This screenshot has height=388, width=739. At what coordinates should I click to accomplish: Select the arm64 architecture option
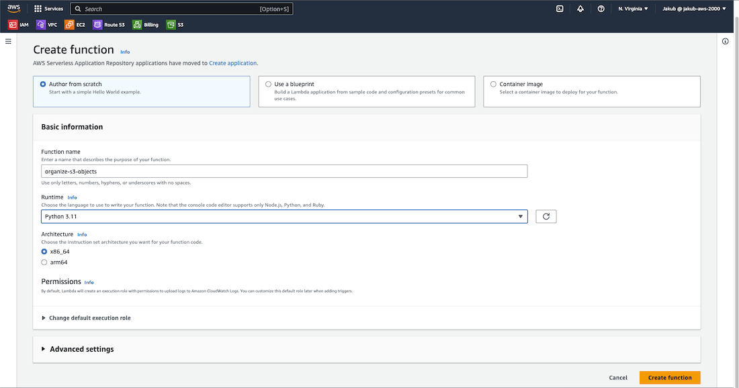pos(44,262)
